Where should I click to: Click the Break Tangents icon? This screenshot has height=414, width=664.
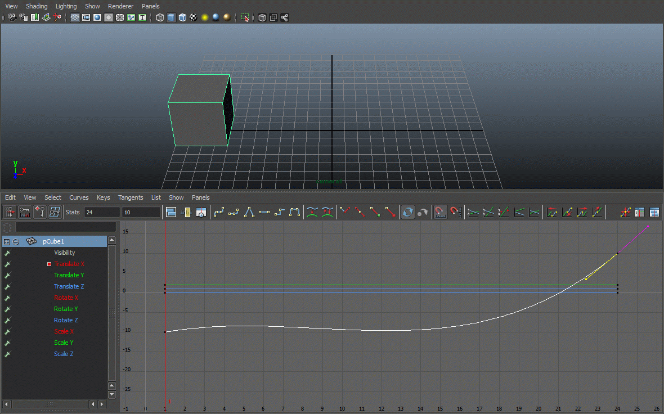point(346,212)
